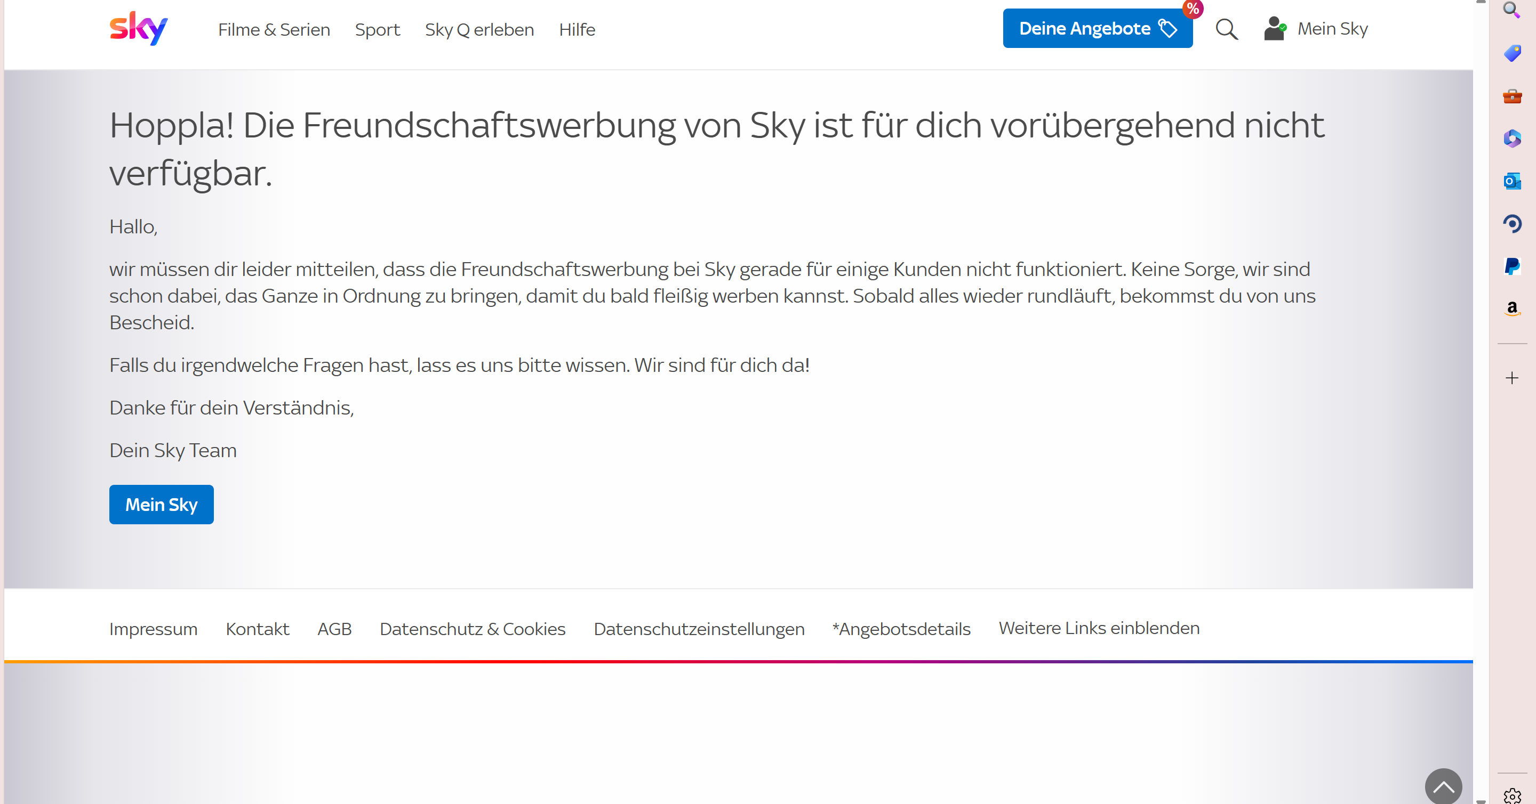Open Edge sidebar search icon
1536x804 pixels.
(1511, 10)
